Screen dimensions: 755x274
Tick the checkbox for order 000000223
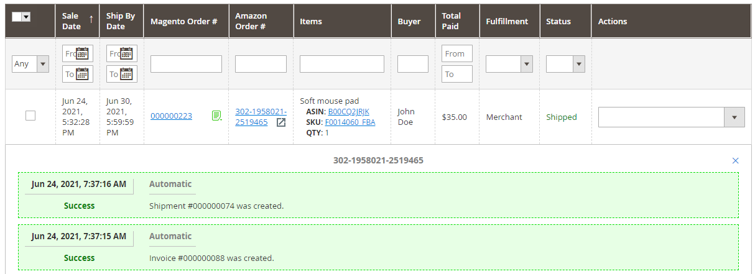pyautogui.click(x=30, y=116)
